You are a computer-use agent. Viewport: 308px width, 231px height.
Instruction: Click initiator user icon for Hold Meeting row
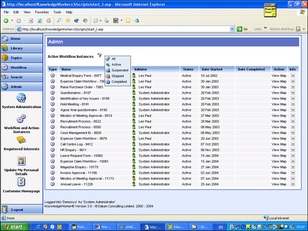coord(134,104)
